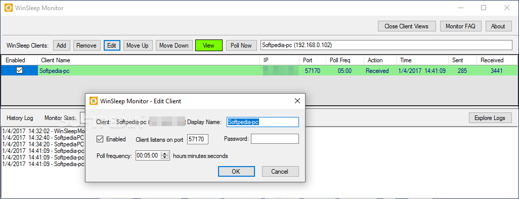Increase poll frequency with up arrow
519x199 pixels.
pos(164,153)
